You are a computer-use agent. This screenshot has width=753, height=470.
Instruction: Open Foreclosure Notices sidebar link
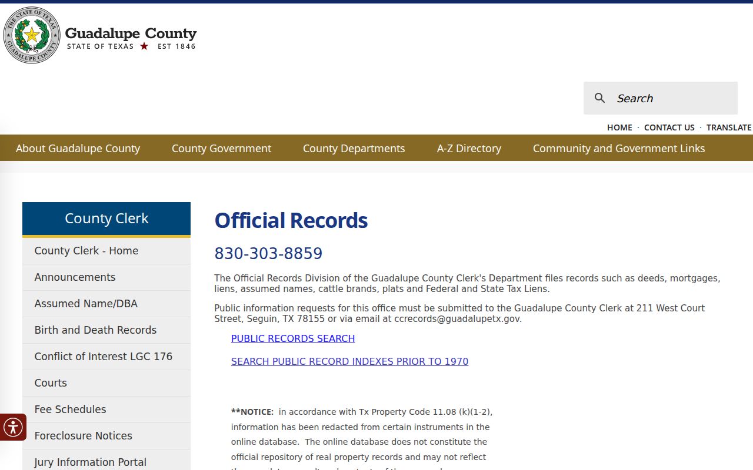(106, 436)
